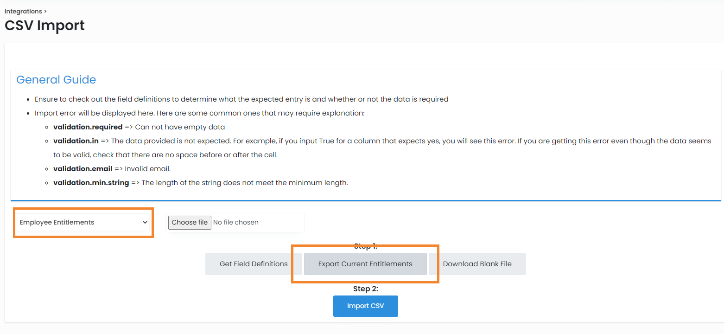This screenshot has height=334, width=724.
Task: Select the General Guide heading
Action: click(x=56, y=80)
